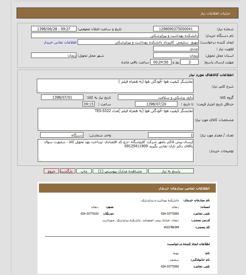
Task: Click the بازگشت back button
Action: point(68,171)
